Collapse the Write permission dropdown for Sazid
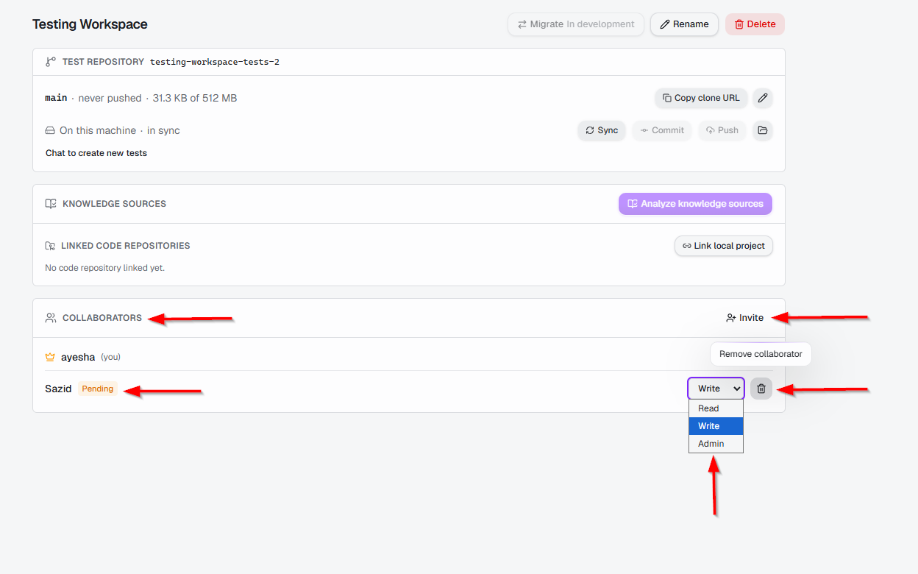This screenshot has width=918, height=574. click(716, 389)
